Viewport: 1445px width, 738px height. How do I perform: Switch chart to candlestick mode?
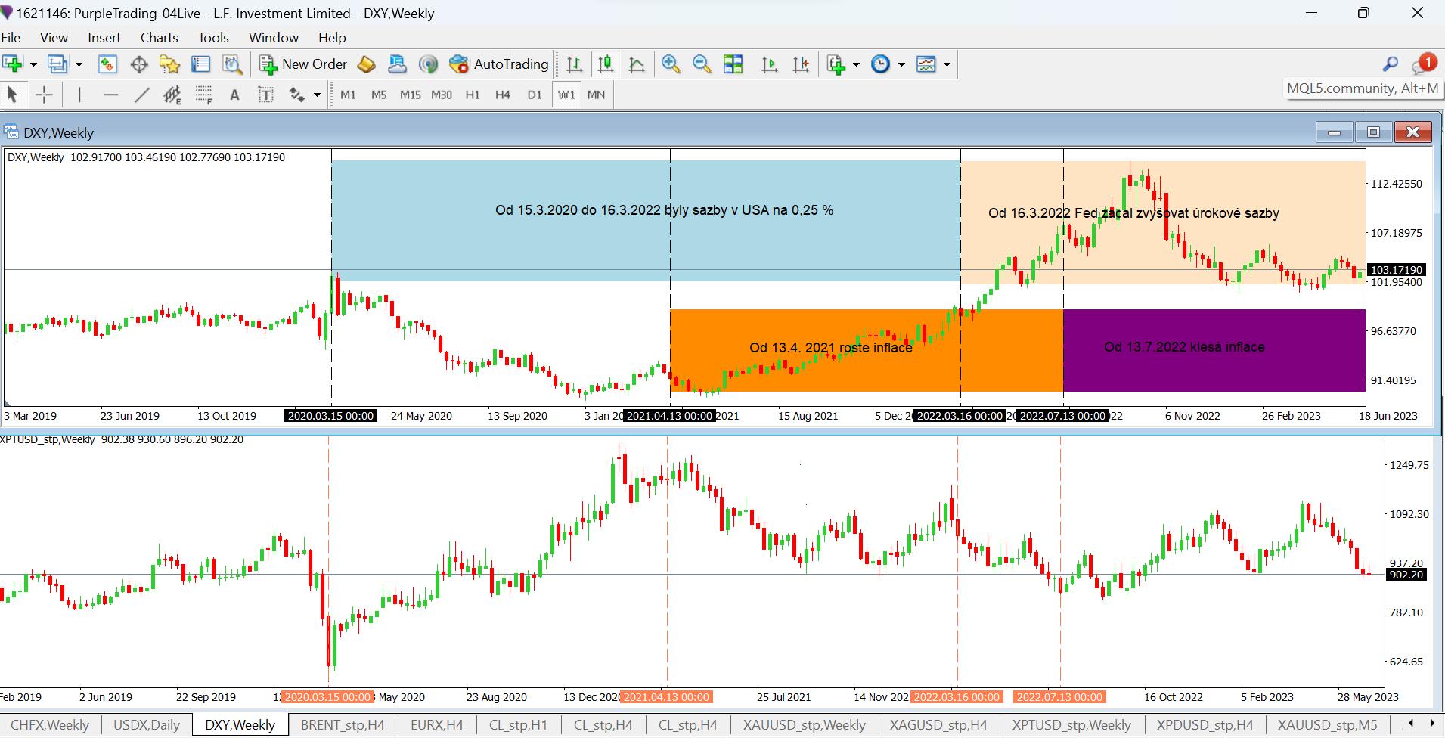click(x=605, y=64)
